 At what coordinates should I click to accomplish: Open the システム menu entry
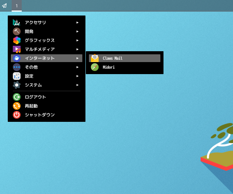pos(47,85)
